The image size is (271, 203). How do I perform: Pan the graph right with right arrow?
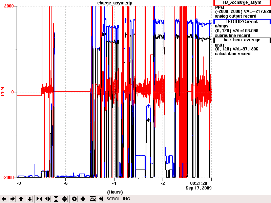[13, 199]
